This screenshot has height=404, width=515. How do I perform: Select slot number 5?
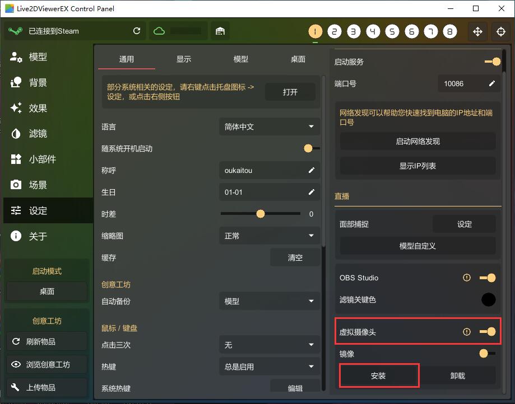click(392, 31)
